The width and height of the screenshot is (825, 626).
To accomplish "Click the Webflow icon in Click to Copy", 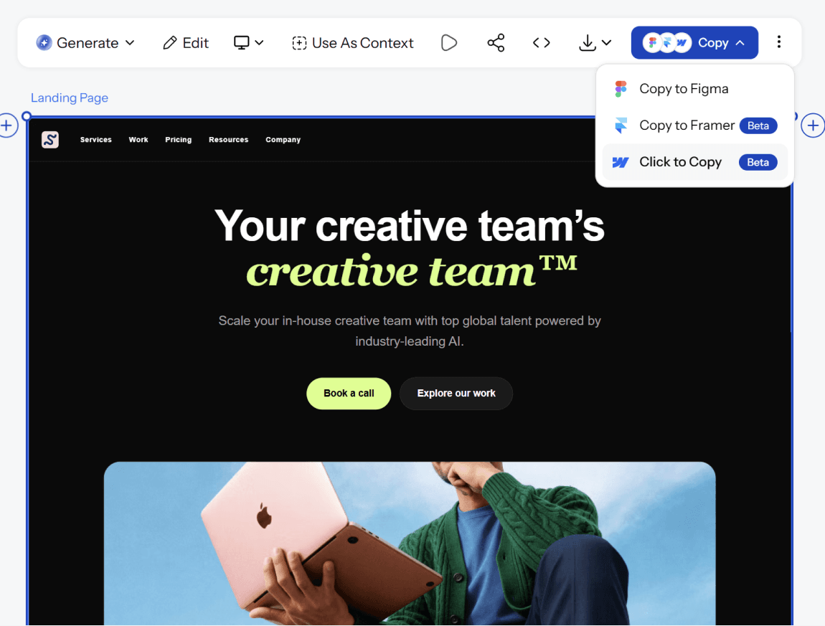I will 621,162.
